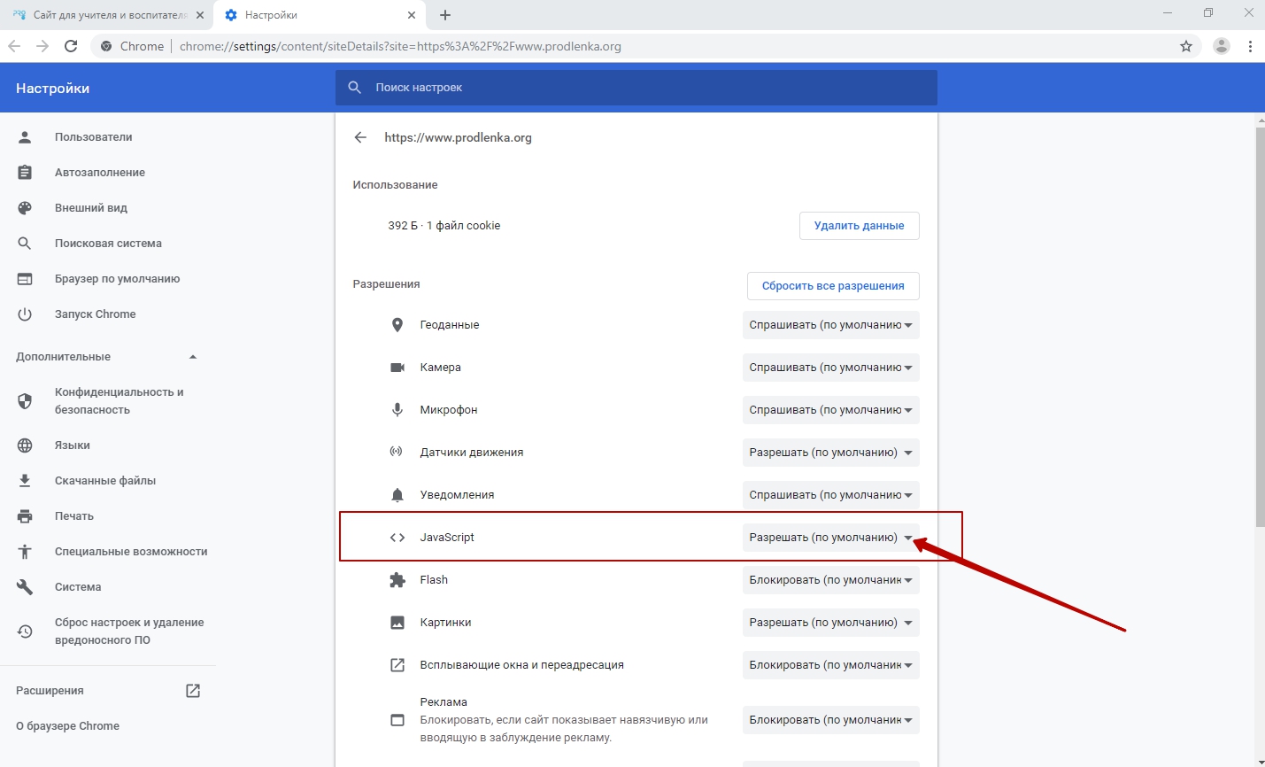Click the user profile avatar icon

[1221, 46]
